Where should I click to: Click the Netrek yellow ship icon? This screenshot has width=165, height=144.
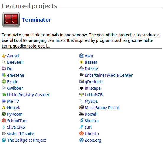(4, 107)
